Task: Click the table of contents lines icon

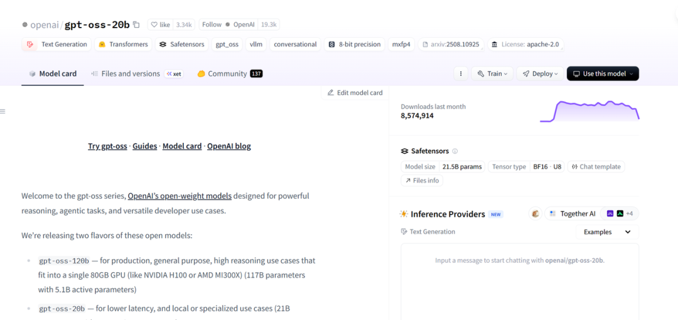Action: (3, 112)
